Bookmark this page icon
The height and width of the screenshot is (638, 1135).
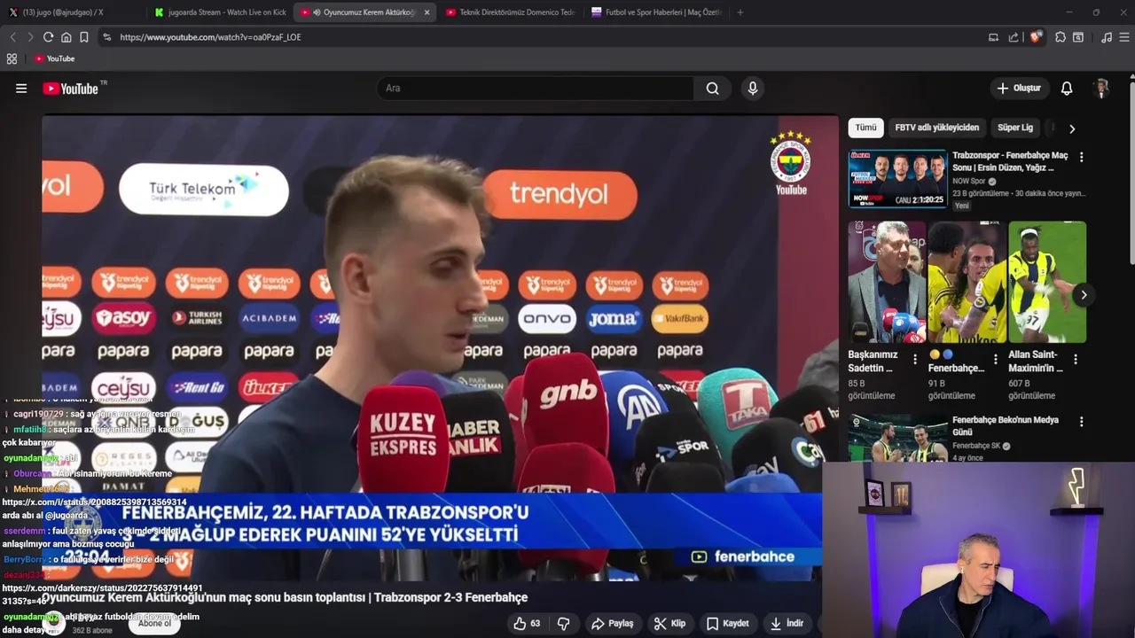(x=84, y=37)
